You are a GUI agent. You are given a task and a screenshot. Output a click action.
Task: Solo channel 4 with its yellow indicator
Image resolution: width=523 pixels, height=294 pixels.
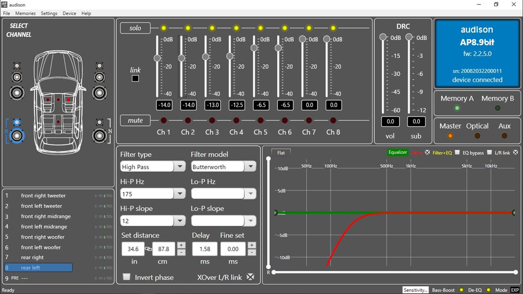[236, 28]
